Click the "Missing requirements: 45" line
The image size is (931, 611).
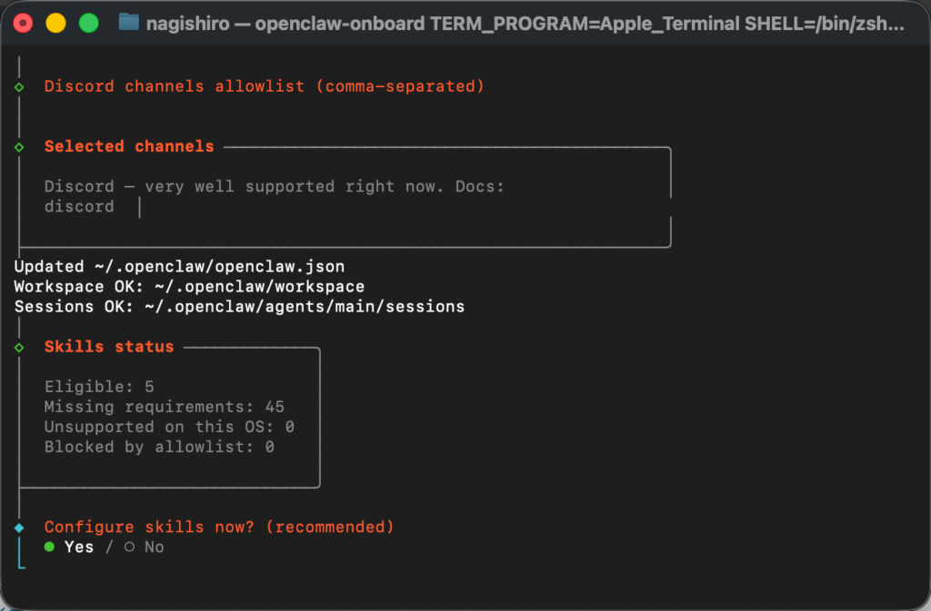click(x=164, y=406)
